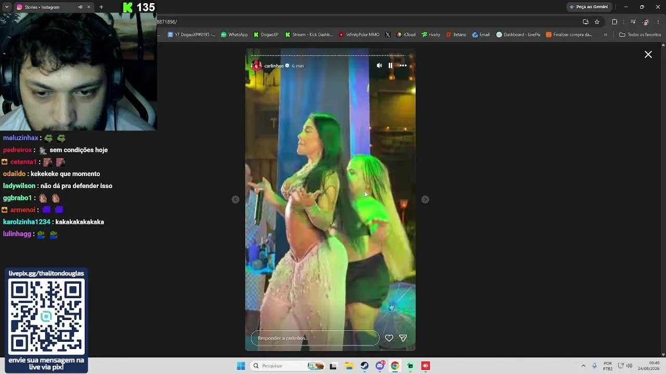Screen dimensions: 666x374
Task: Open the Stream - Kick Dashboard bookmark
Action: 309,35
